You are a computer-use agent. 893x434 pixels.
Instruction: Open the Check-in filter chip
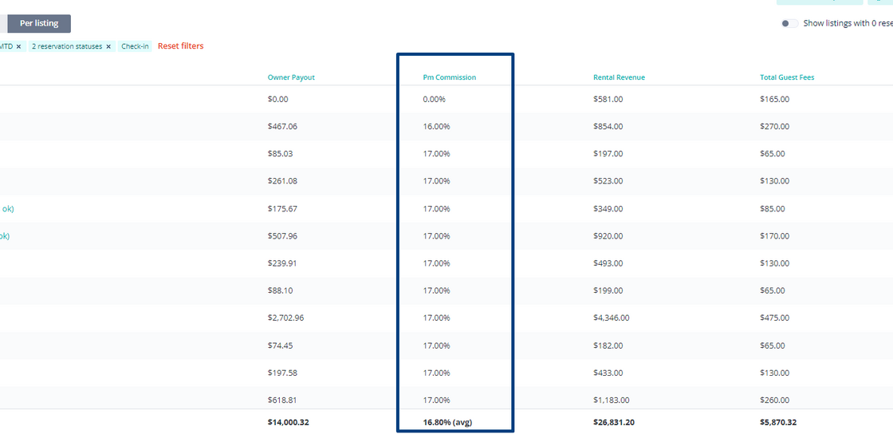pyautogui.click(x=135, y=47)
